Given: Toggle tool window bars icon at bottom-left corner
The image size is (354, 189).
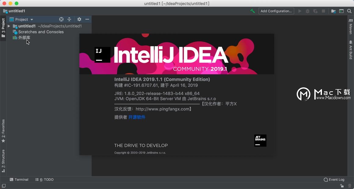Looking at the screenshot, I should pyautogui.click(x=4, y=186).
